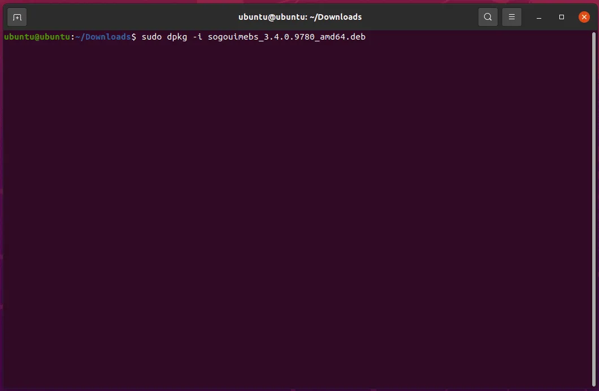
Task: Click the 'sudo' word in command
Action: 152,37
